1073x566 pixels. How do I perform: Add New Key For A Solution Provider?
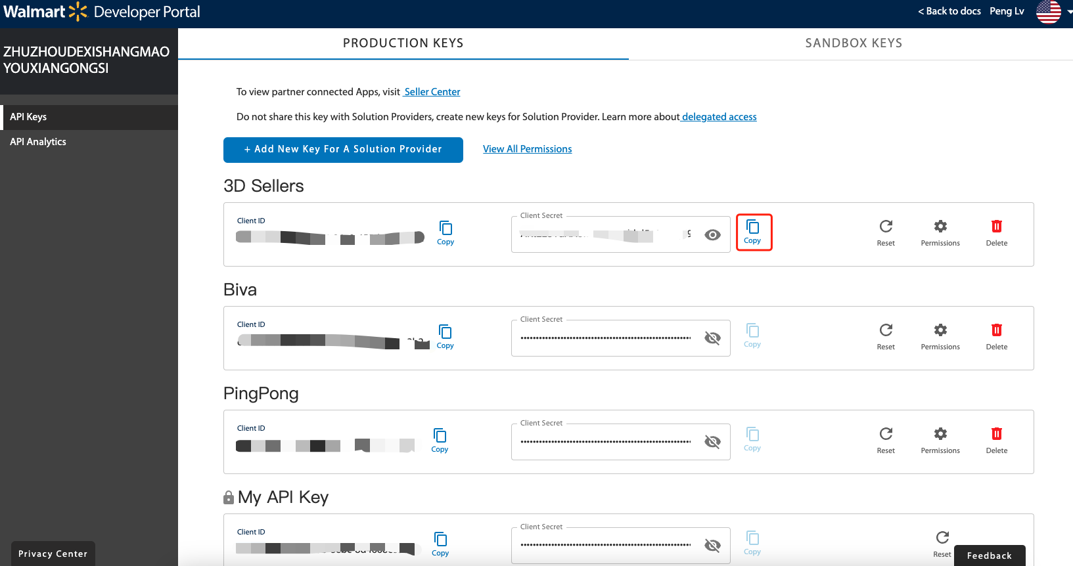(343, 150)
